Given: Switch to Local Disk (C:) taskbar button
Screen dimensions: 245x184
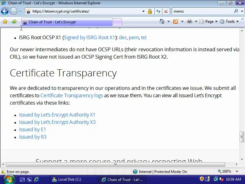Looking at the screenshot, I should coord(73,179).
